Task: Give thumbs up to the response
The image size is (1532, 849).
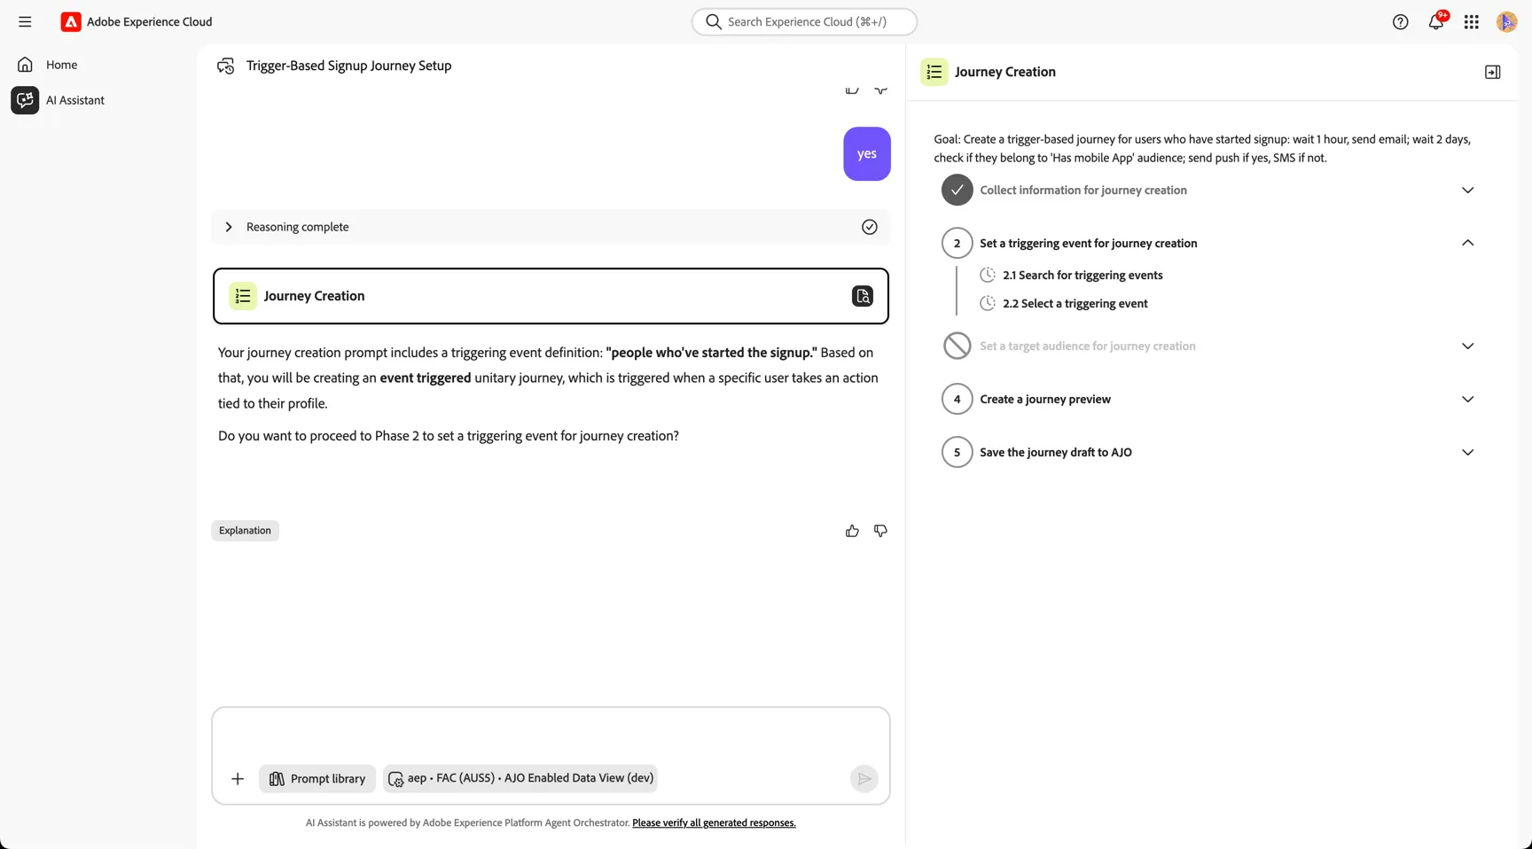Action: coord(852,531)
